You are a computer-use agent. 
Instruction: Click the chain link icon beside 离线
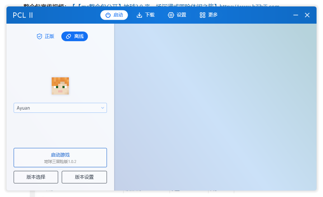(69, 37)
